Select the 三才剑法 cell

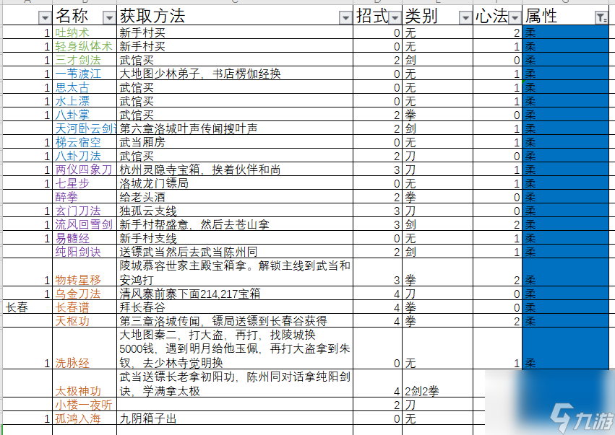[85, 60]
